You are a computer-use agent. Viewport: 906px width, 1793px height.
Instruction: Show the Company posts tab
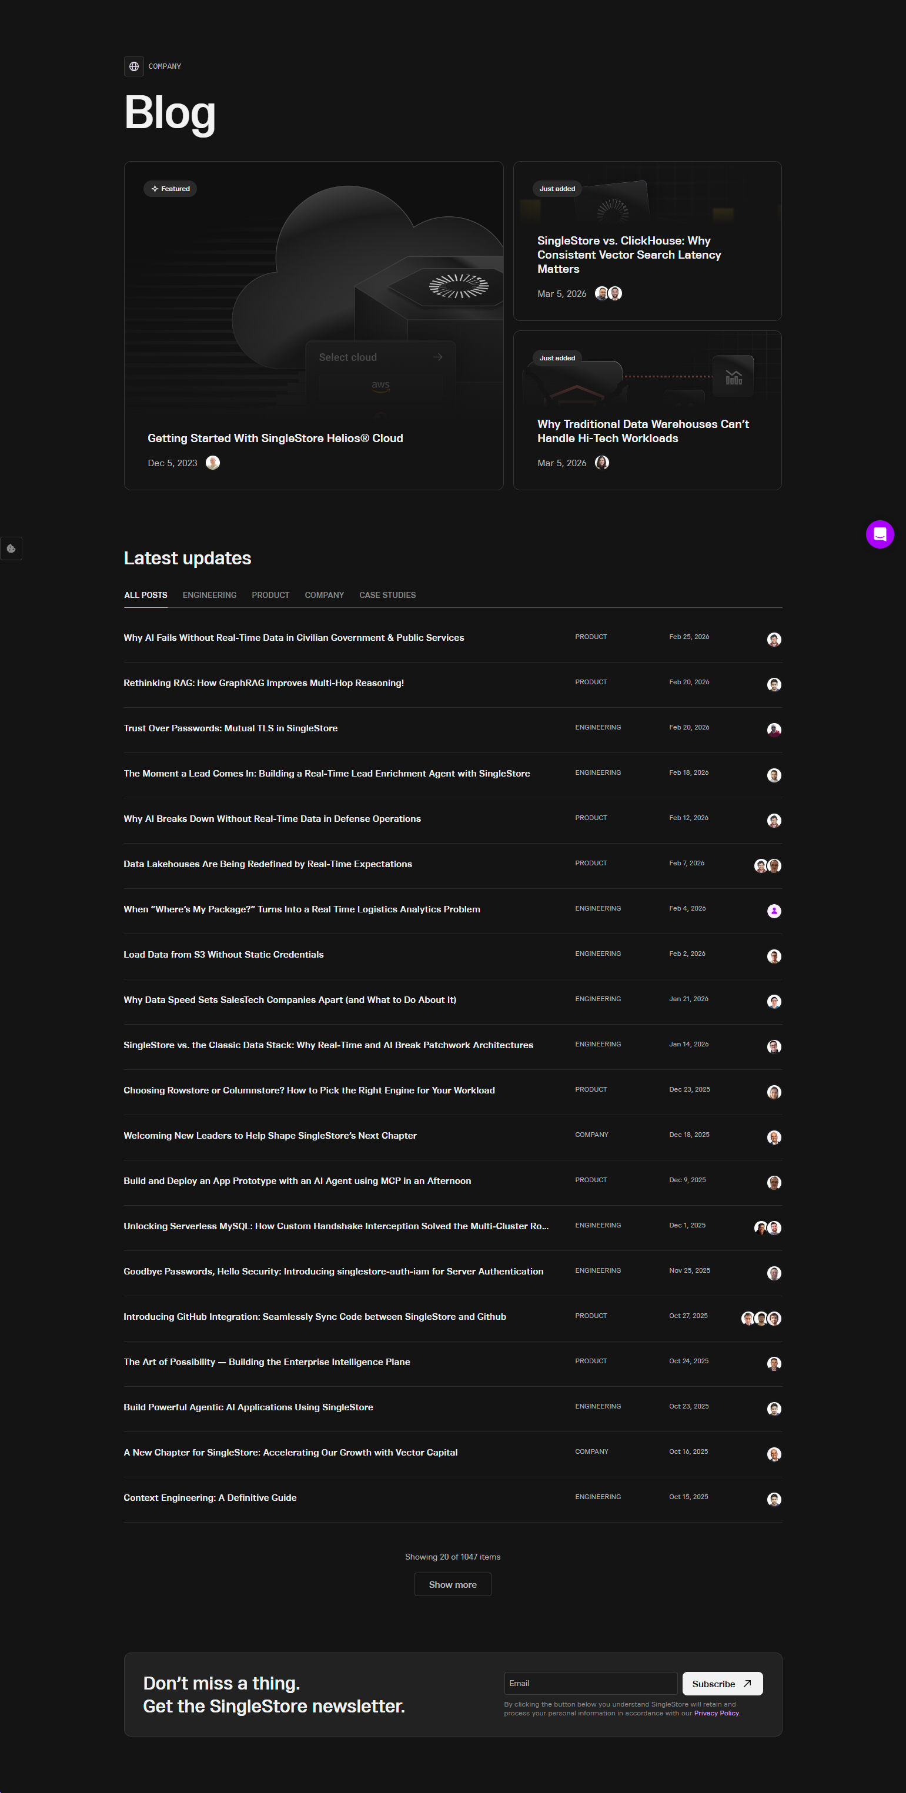tap(325, 595)
